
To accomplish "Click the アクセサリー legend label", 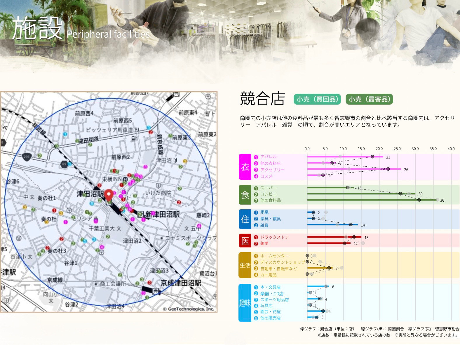I will pyautogui.click(x=272, y=170).
